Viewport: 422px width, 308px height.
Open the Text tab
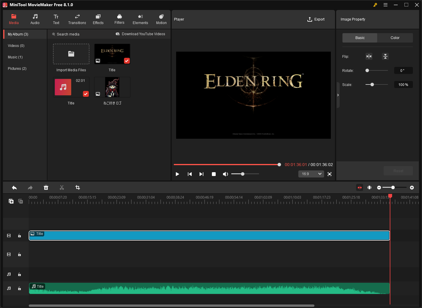pyautogui.click(x=56, y=19)
